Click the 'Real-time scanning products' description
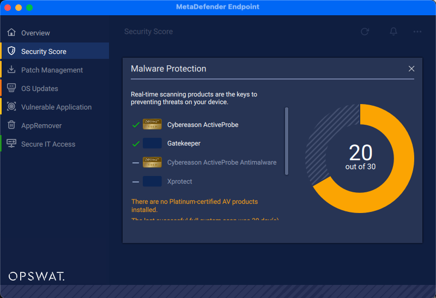Image resolution: width=436 pixels, height=298 pixels. click(x=194, y=98)
